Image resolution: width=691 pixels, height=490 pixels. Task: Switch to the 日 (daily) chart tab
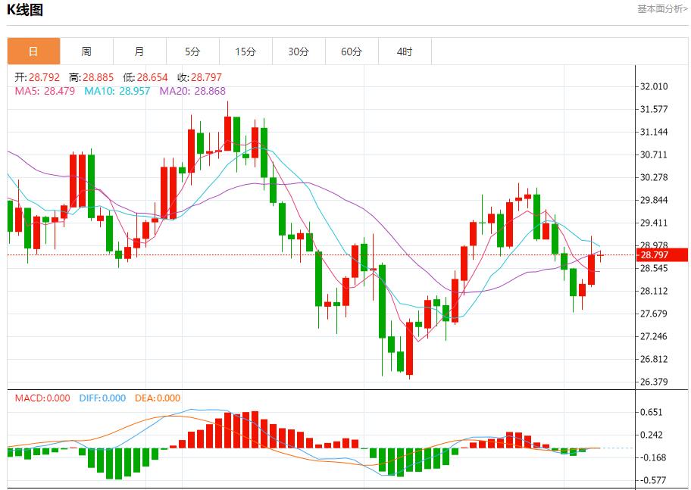pos(33,51)
